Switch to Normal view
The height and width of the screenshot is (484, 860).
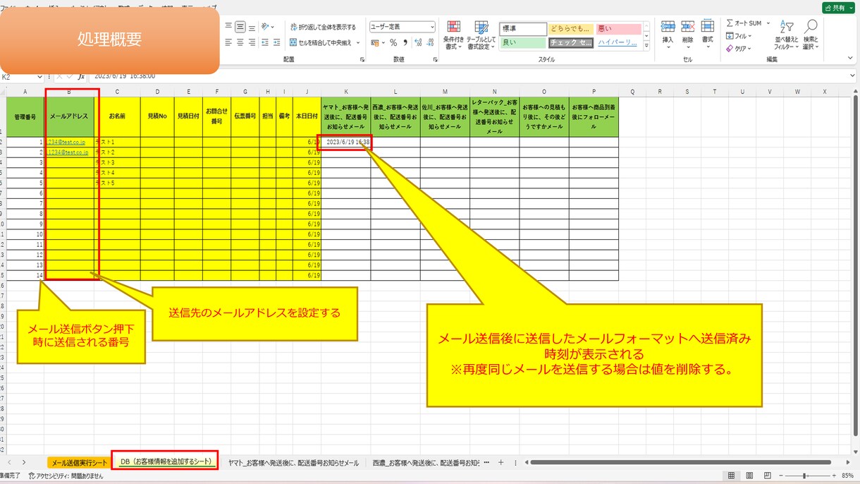coord(731,476)
